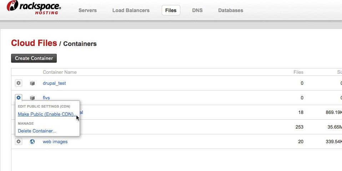Open the gear menu for web images
Screen dimensions: 342x171
click(x=19, y=142)
